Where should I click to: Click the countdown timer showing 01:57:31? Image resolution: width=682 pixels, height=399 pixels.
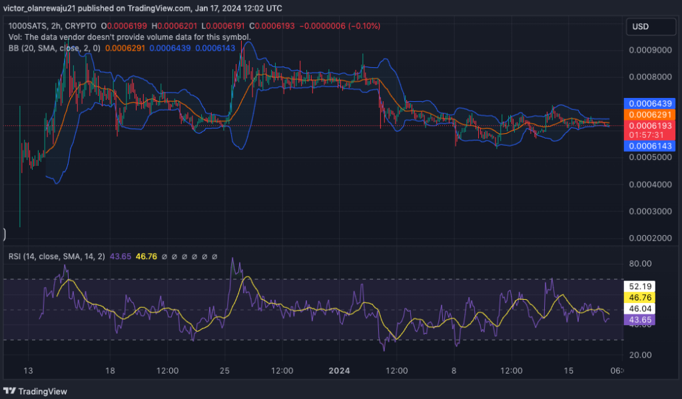point(651,133)
